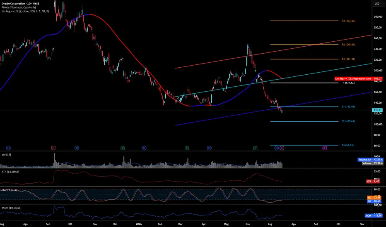Open the magenta upcoming earnings marker

click(324, 148)
